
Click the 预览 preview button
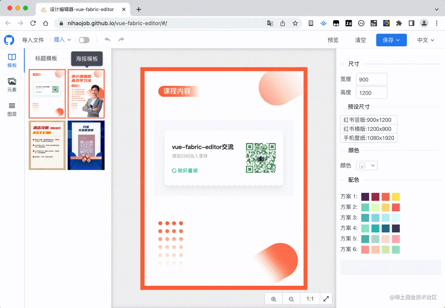tap(333, 40)
